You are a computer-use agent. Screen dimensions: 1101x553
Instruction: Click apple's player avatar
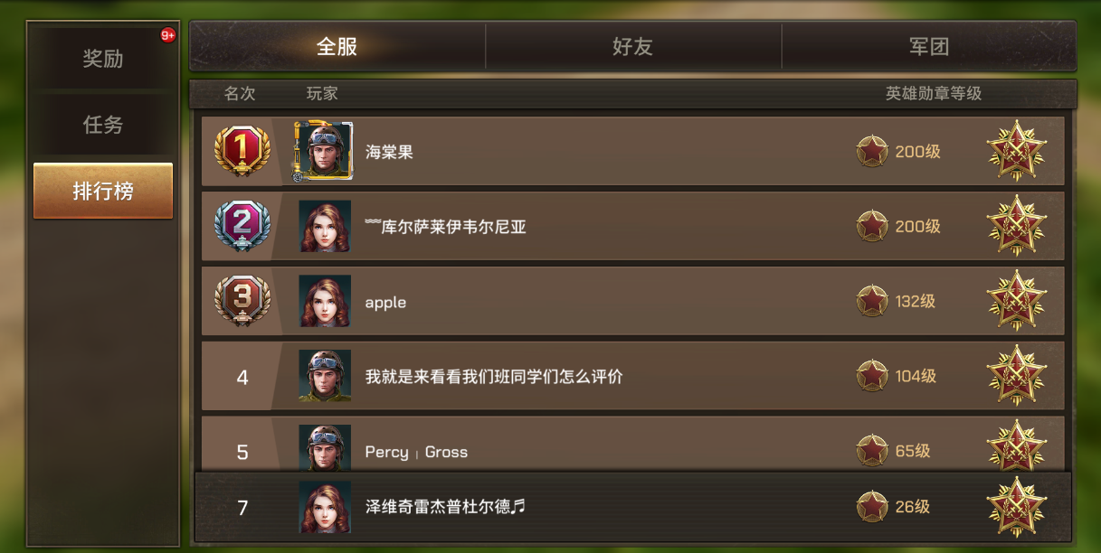point(325,301)
